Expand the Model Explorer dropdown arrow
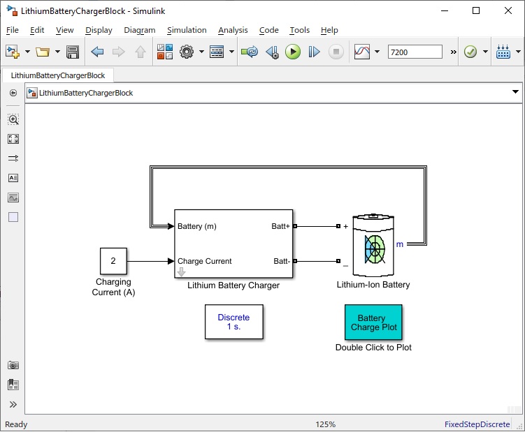 pos(231,52)
